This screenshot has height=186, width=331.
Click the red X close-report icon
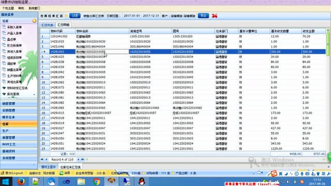[x=215, y=16]
